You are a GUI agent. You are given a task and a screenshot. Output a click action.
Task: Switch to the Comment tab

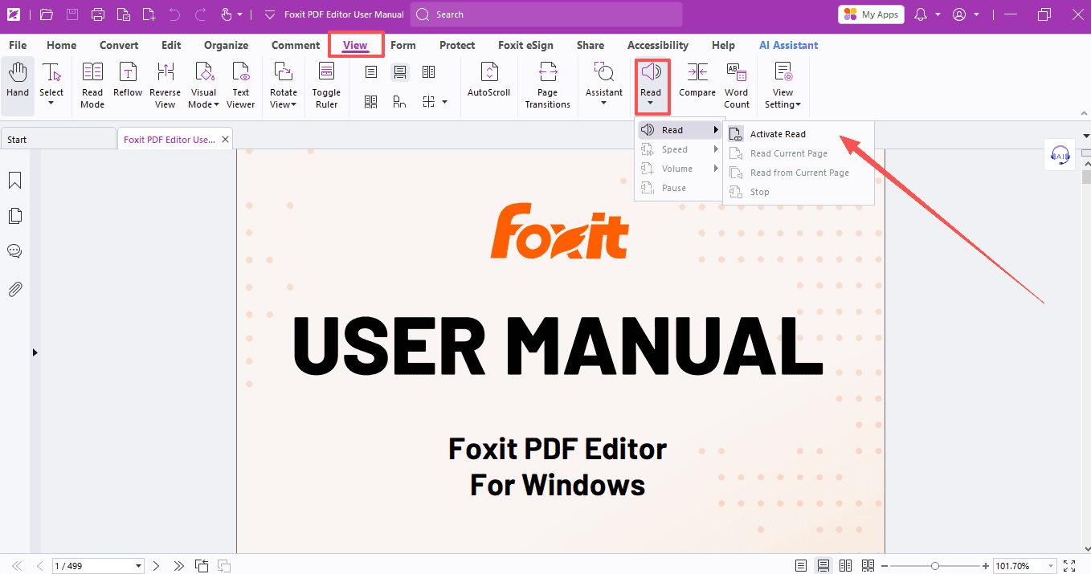296,45
